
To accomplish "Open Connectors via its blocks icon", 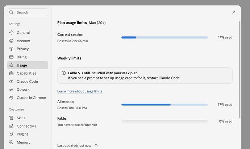I will 11,126.
